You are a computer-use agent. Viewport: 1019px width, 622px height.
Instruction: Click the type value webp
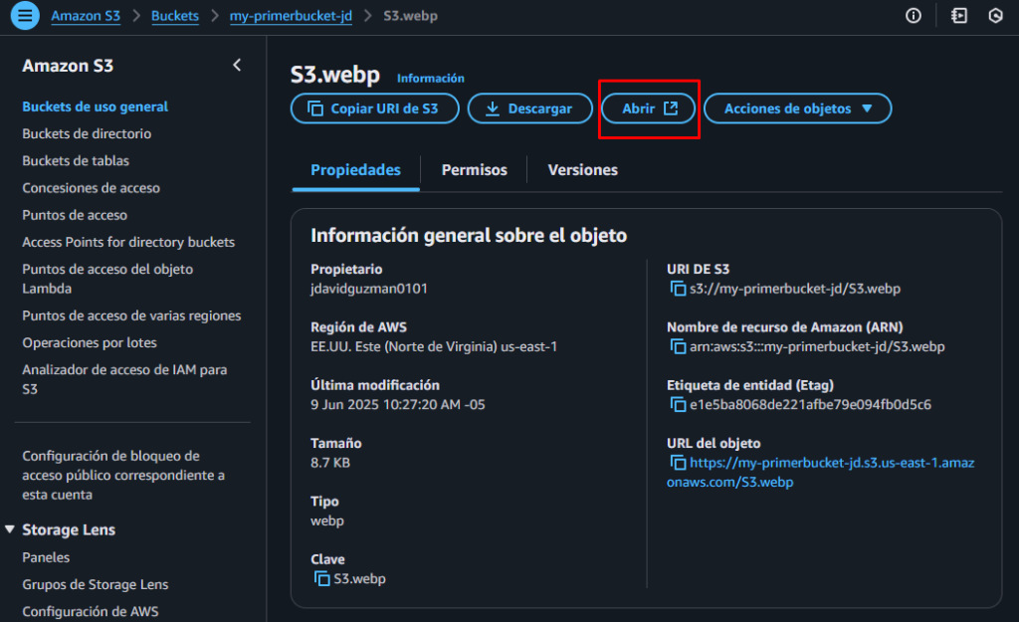(327, 521)
